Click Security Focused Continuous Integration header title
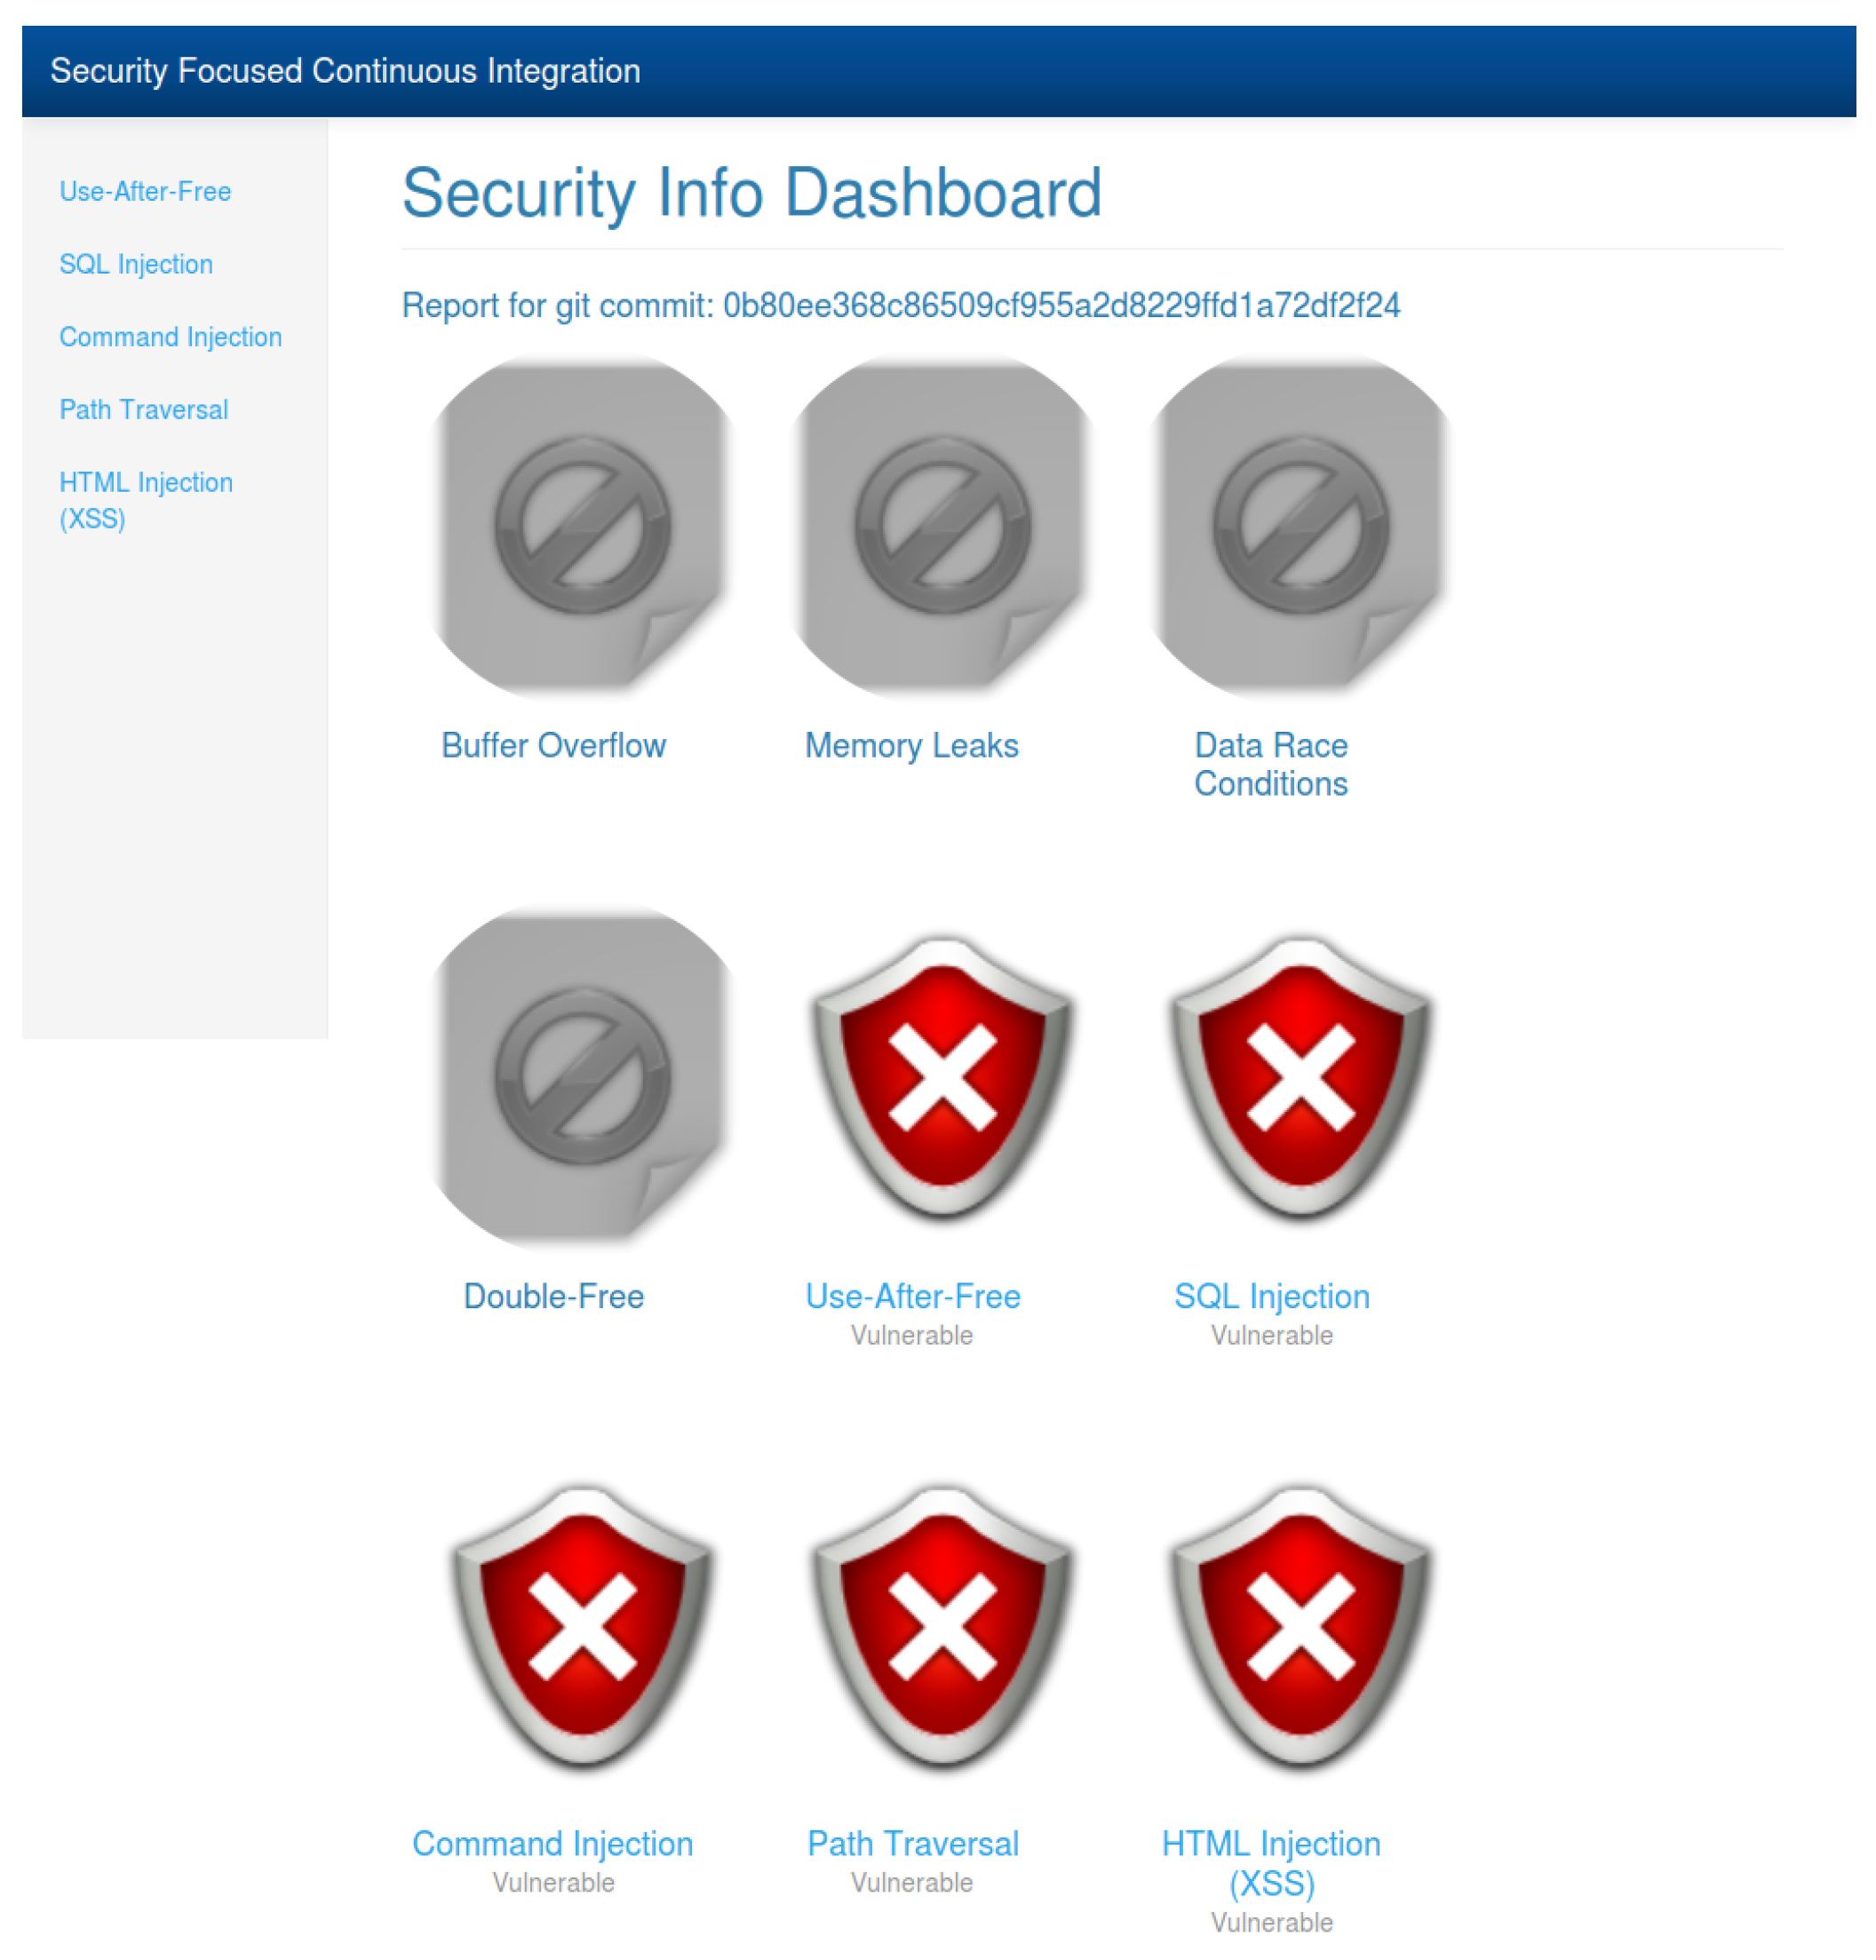The image size is (1876, 1960). [345, 71]
